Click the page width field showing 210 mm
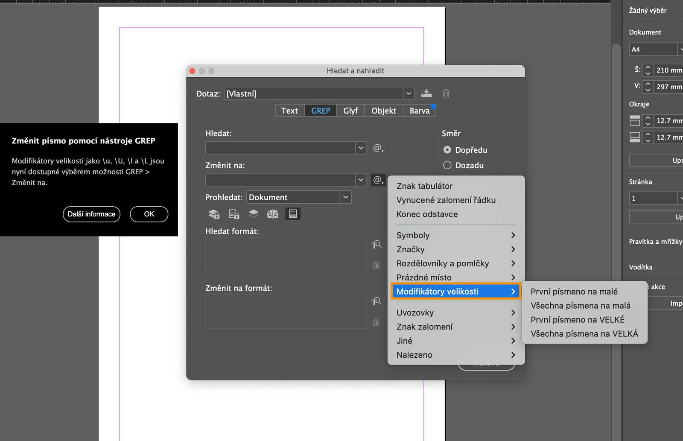 pos(668,70)
